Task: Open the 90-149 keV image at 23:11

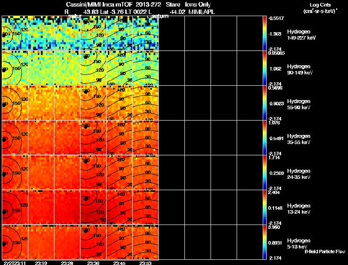Action: (x=15, y=68)
